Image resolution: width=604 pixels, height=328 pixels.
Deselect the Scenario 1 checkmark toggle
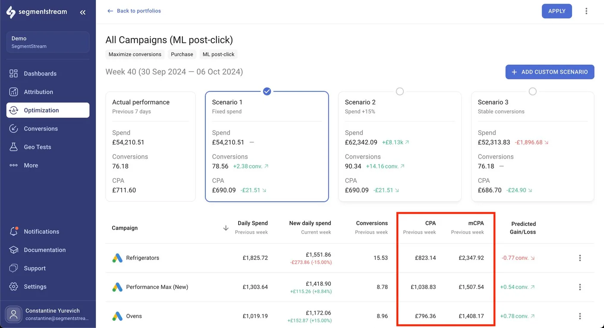tap(267, 91)
